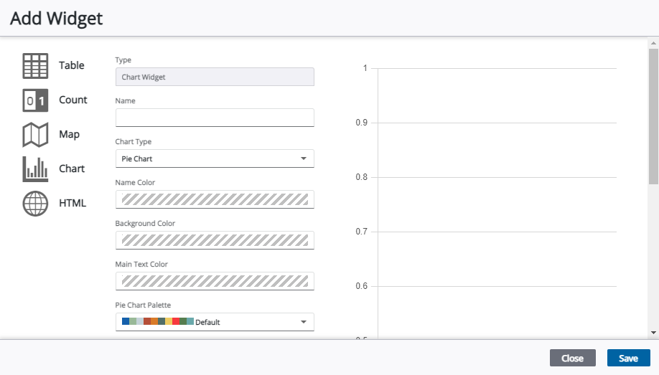This screenshot has height=375, width=659.
Task: Click the Type field showing Chart Widget
Action: coord(214,77)
